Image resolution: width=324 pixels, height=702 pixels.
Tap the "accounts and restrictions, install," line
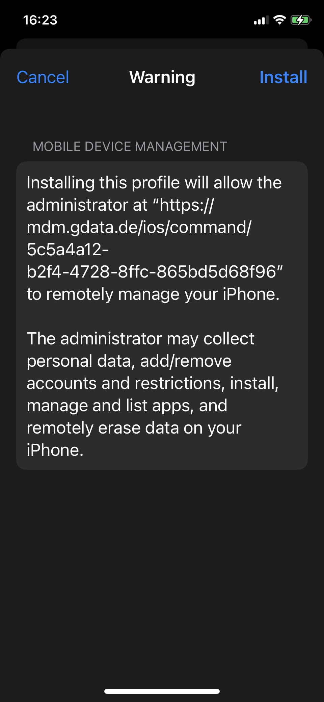pyautogui.click(x=153, y=383)
